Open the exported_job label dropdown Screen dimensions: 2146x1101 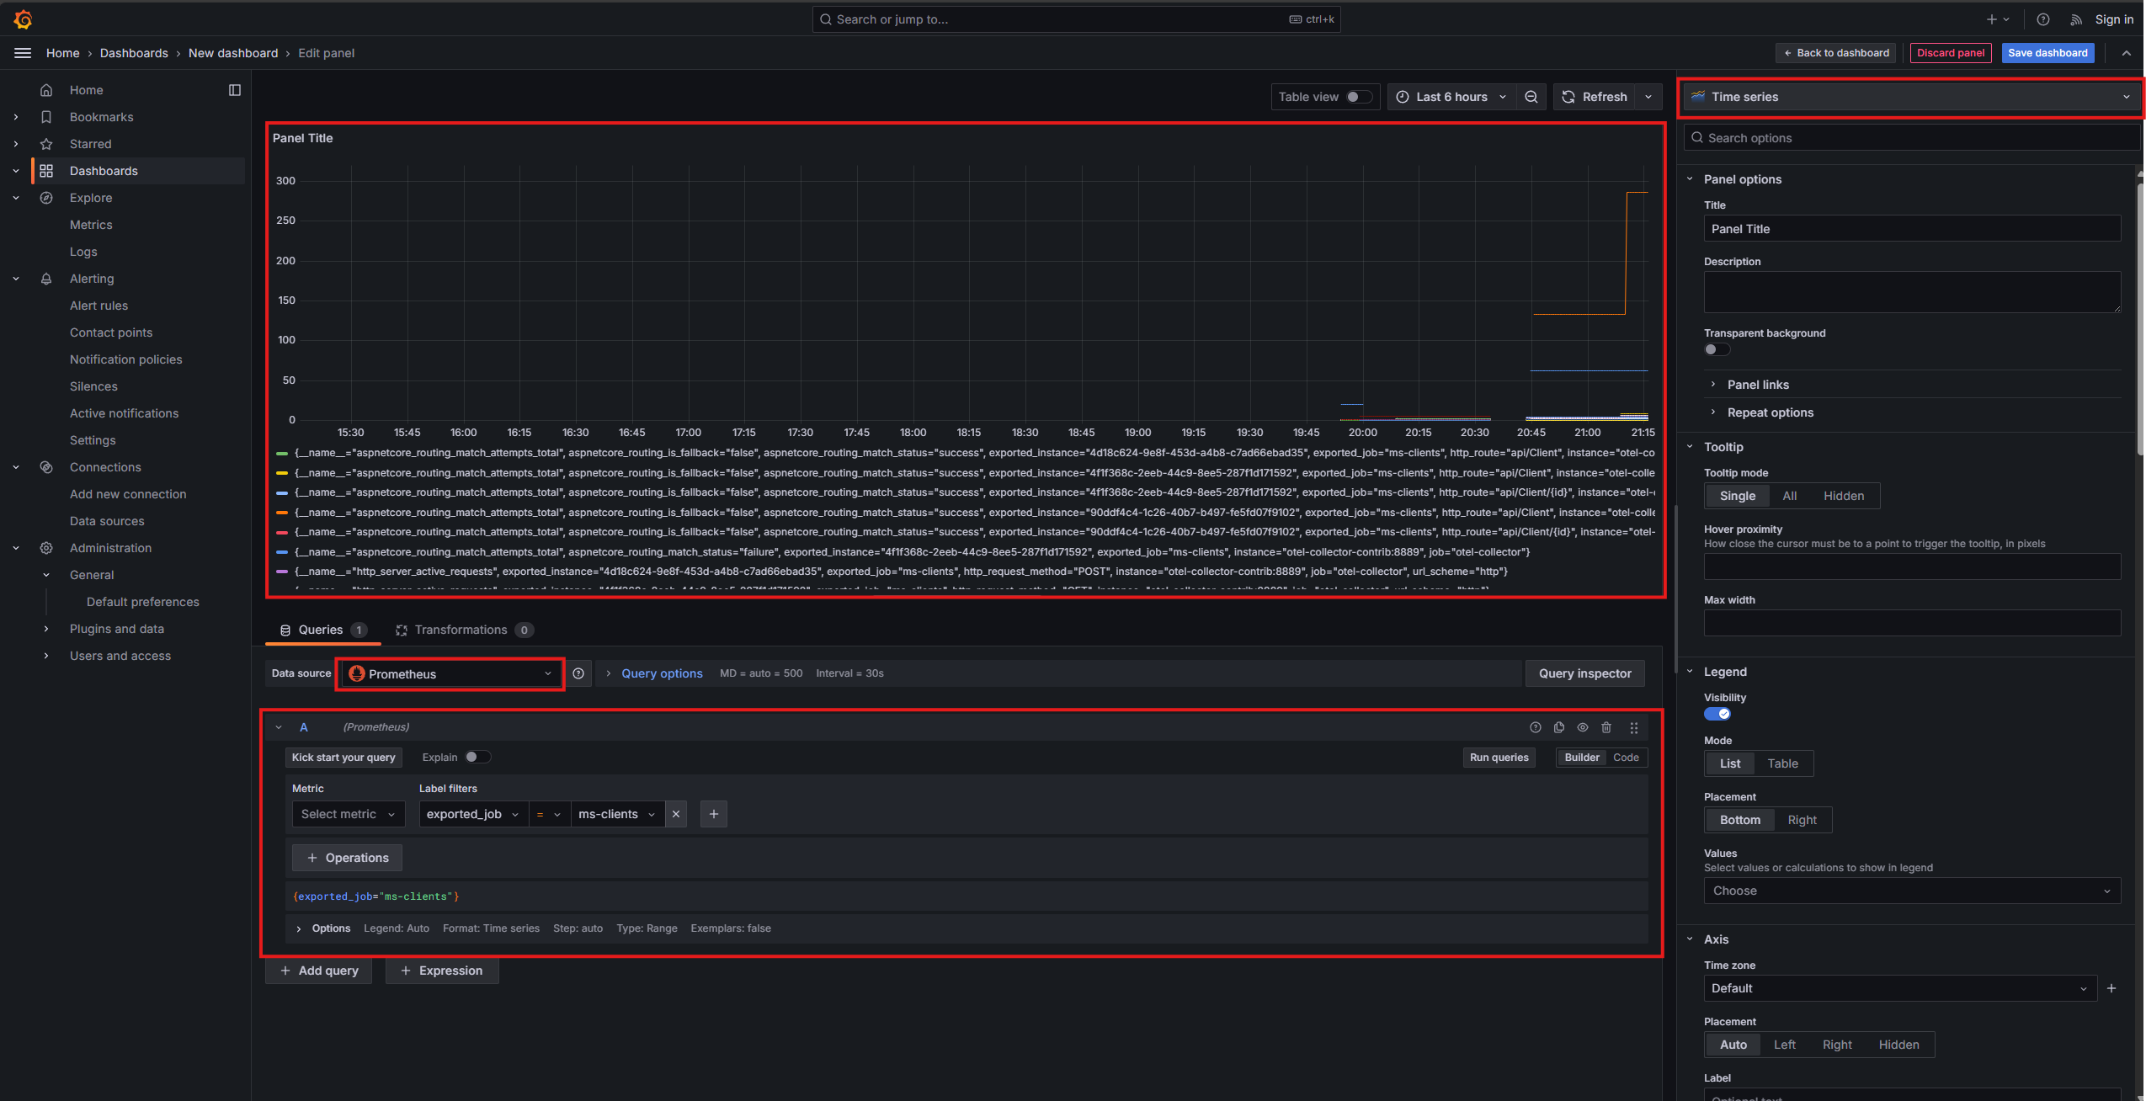click(x=473, y=814)
